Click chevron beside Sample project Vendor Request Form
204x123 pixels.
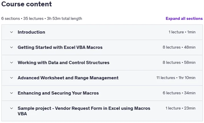(12, 108)
